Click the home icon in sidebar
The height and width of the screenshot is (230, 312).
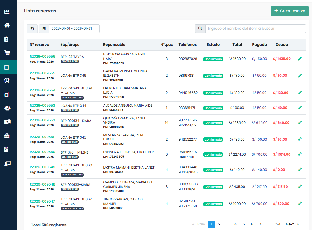[x=7, y=25]
